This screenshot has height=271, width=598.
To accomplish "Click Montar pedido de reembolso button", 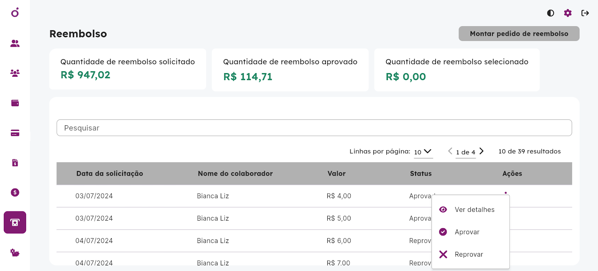I will tap(519, 34).
